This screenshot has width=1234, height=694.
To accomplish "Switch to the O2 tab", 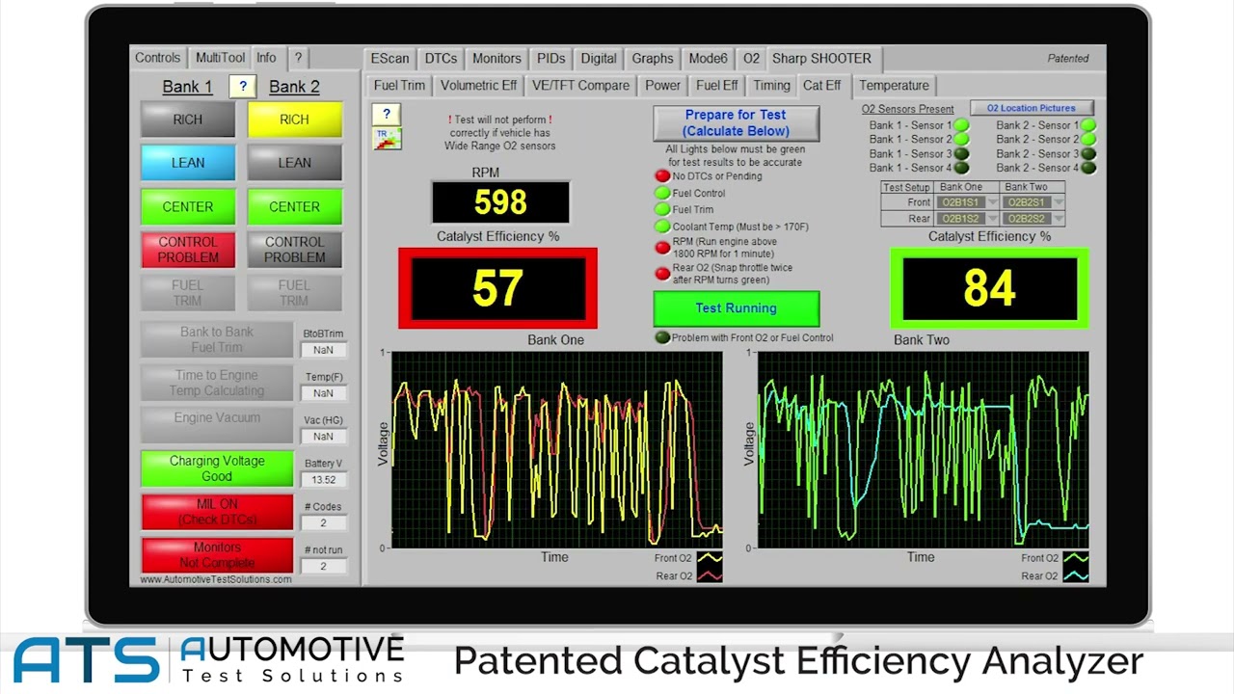I will pos(751,59).
